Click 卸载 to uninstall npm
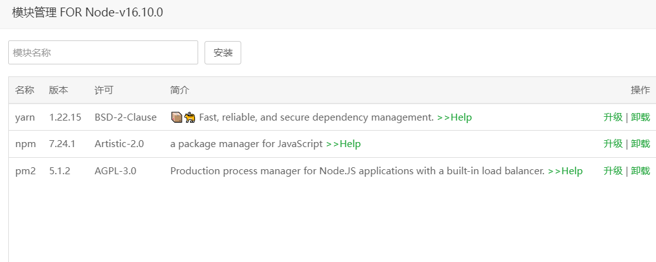The width and height of the screenshot is (656, 262). click(641, 144)
